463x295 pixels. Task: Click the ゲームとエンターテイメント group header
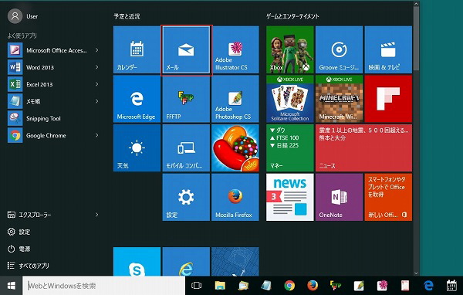point(292,16)
